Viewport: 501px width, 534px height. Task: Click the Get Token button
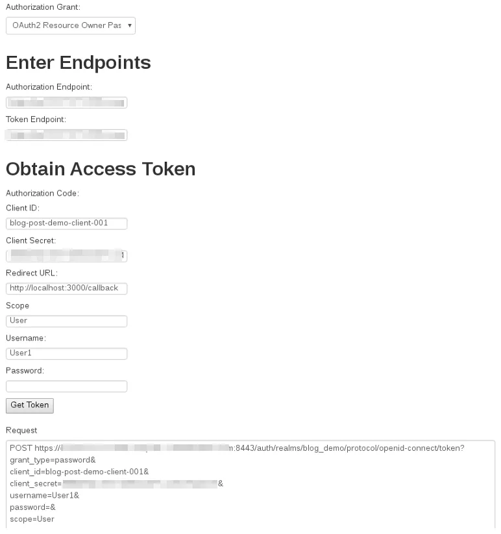[30, 405]
